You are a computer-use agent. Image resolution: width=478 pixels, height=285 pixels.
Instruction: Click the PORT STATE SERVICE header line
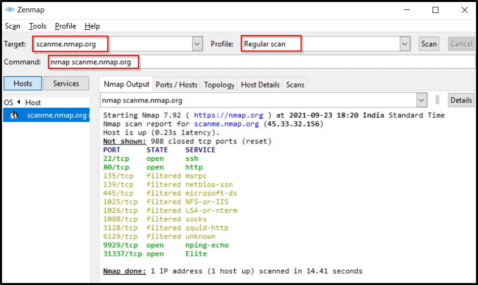coord(159,150)
